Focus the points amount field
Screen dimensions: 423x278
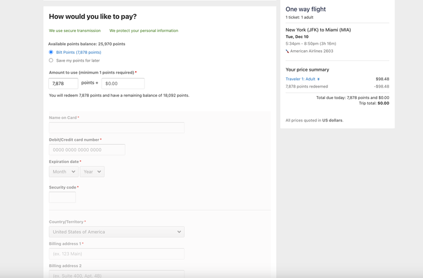point(63,83)
